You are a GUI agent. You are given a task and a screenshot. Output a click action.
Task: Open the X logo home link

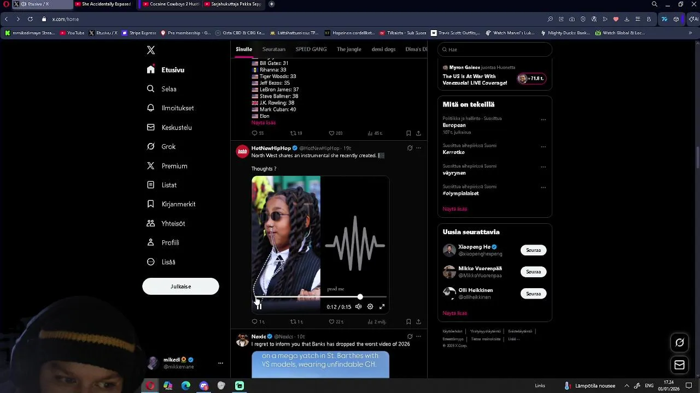click(x=151, y=50)
